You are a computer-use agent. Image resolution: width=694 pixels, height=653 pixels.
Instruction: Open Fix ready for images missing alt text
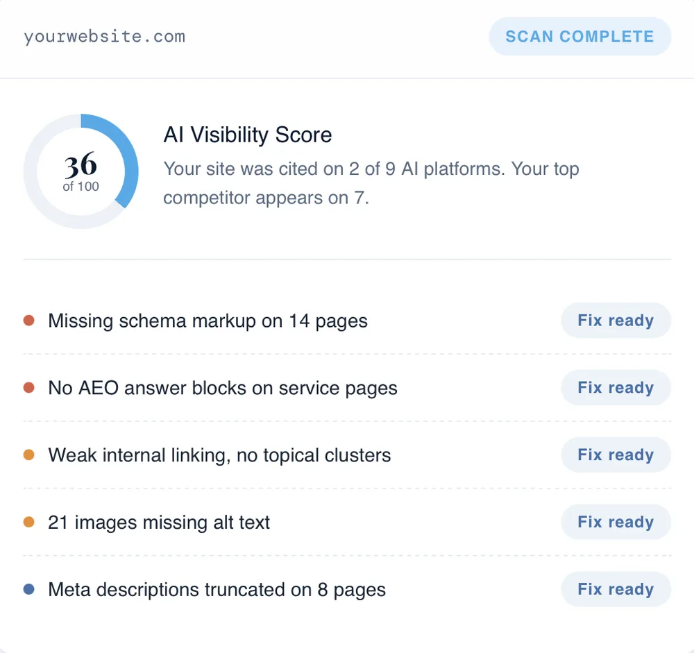click(x=616, y=522)
